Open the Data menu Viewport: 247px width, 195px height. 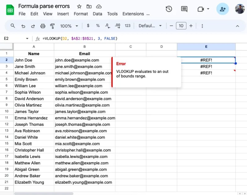(98, 14)
